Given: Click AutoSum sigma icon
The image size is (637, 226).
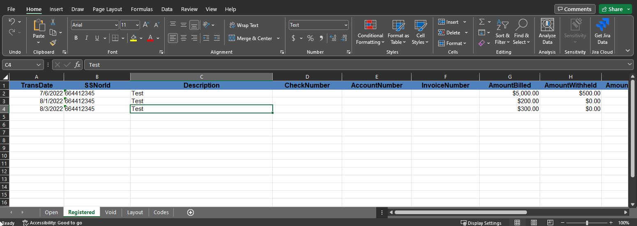Looking at the screenshot, I should 482,22.
